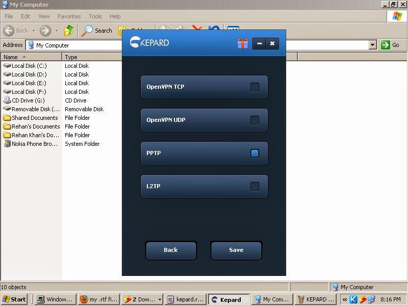Uncheck the PPTP protocol checkbox
This screenshot has height=306, width=408.
[x=254, y=154]
